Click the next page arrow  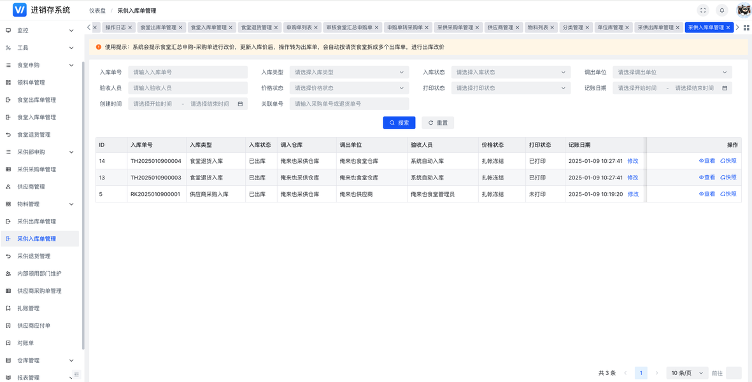coord(656,373)
